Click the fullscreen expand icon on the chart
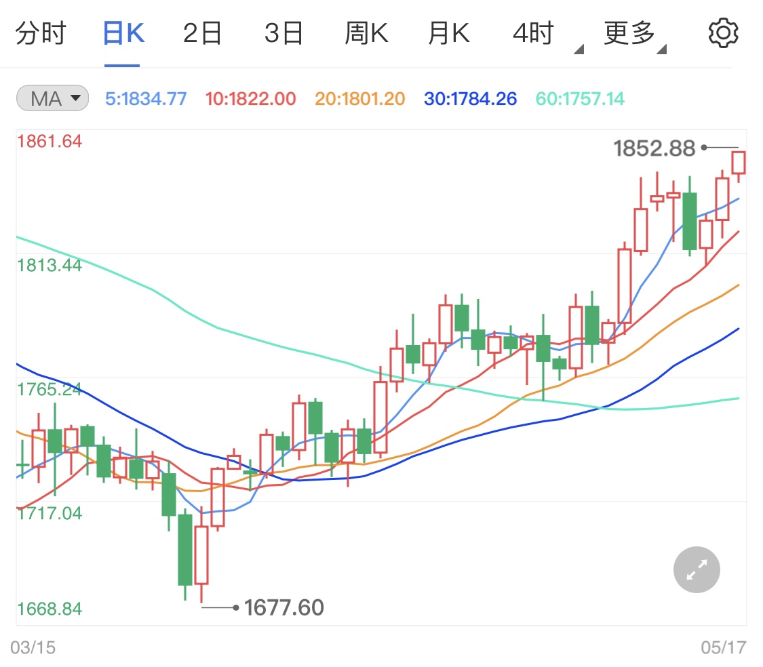This screenshot has height=667, width=763. [696, 569]
